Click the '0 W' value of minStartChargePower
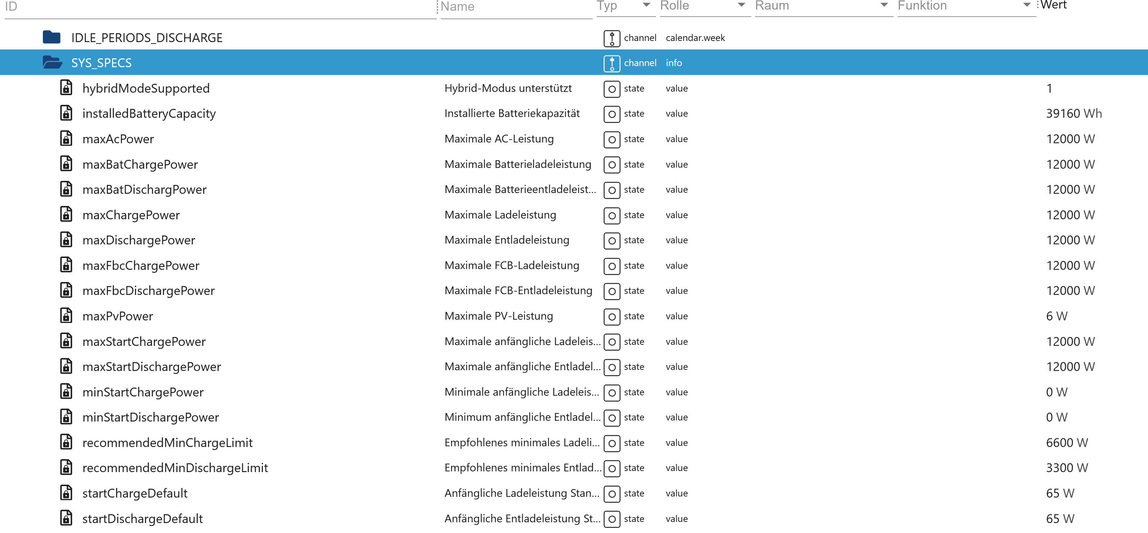1148x533 pixels. tap(1057, 392)
